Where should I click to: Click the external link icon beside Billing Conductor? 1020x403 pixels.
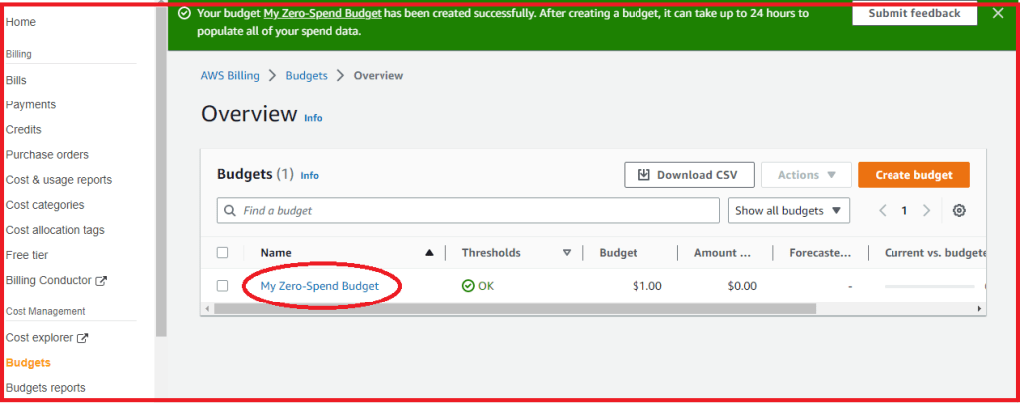(101, 281)
